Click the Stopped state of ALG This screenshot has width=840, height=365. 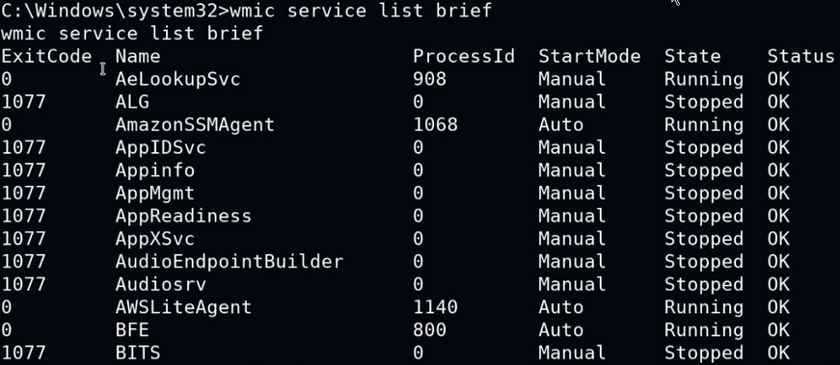click(704, 102)
